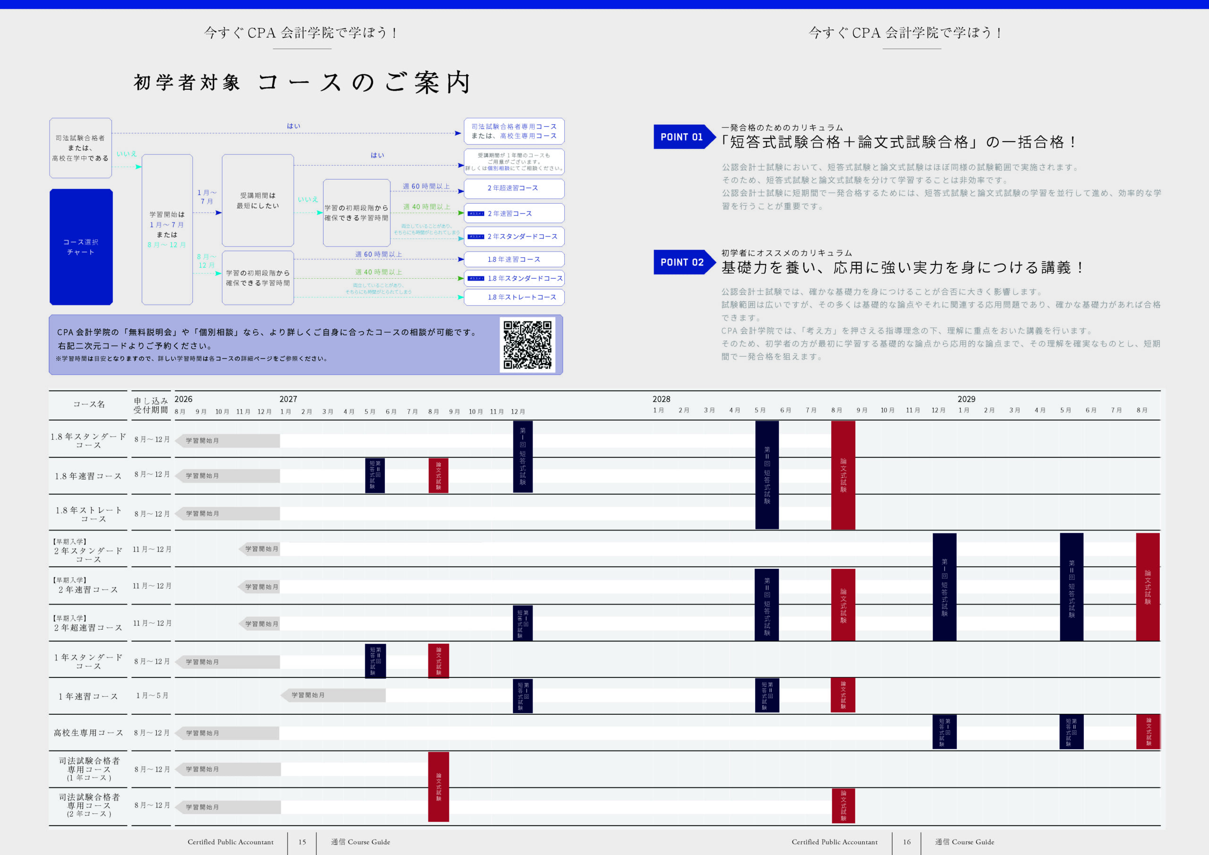1209x855 pixels.
Task: Click the POINT 02 blue badge
Action: point(684,262)
